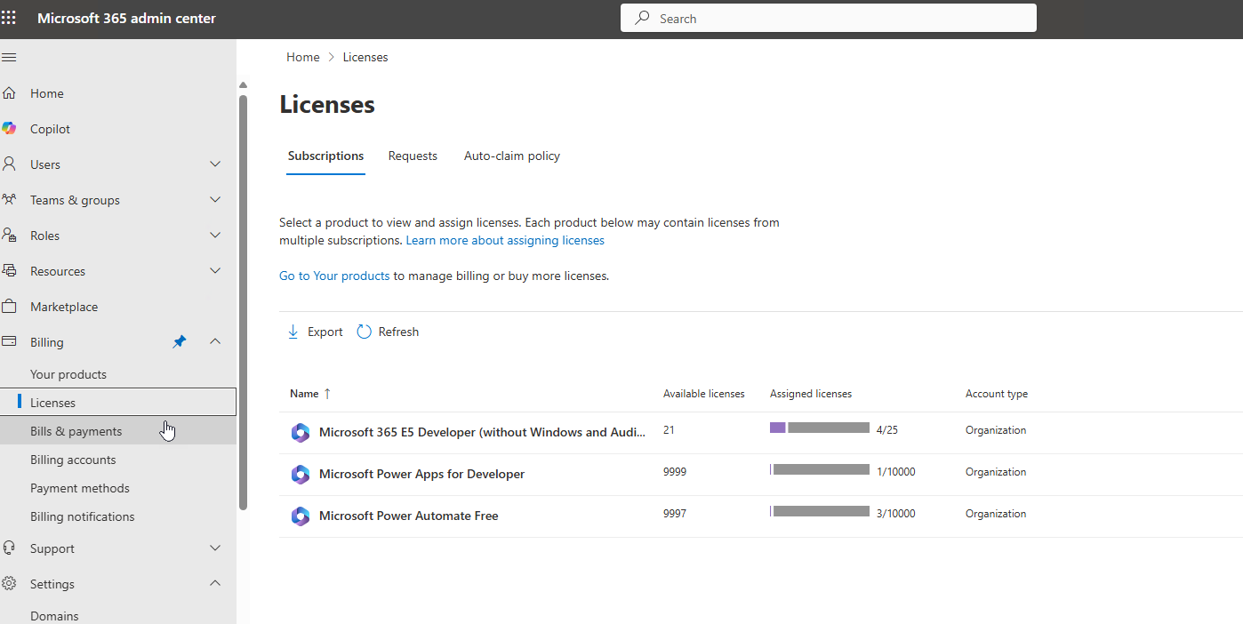Click the Microsoft Power Automate Free product icon

pos(301,516)
